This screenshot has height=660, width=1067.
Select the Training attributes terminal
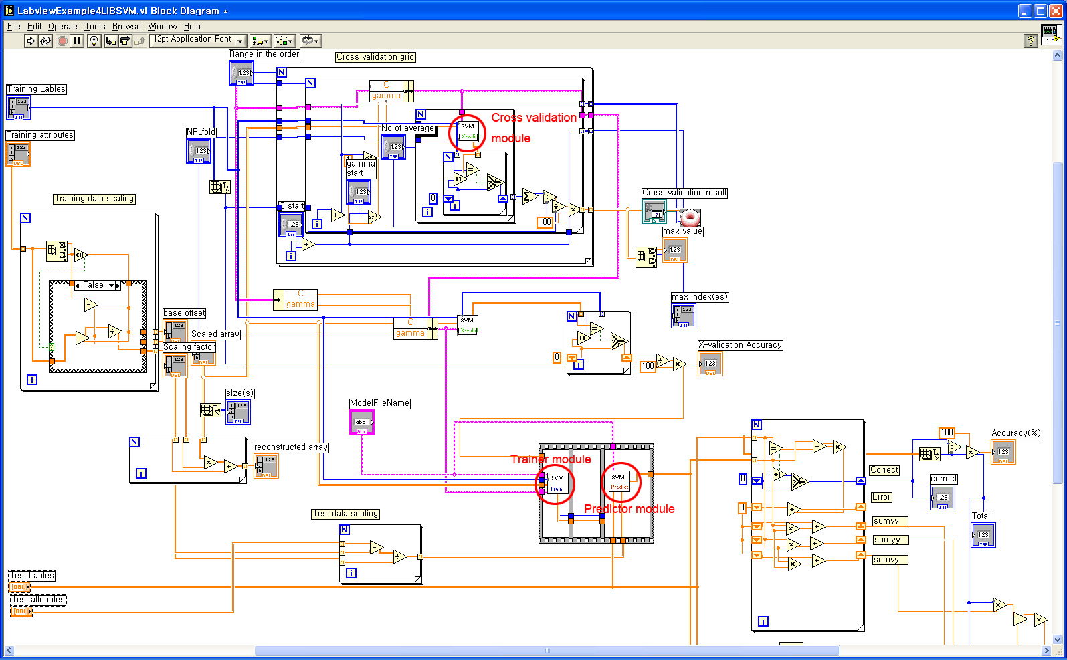[19, 154]
